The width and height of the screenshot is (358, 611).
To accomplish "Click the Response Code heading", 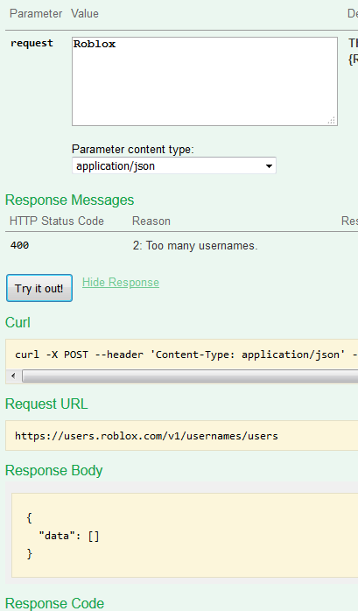I will (54, 603).
